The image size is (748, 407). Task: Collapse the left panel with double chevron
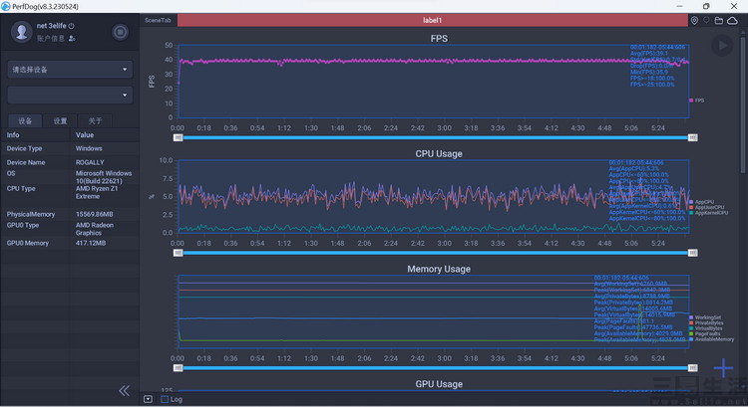[124, 391]
